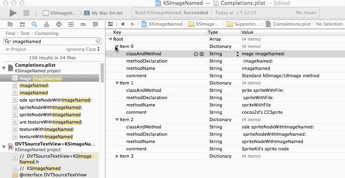Click the related items grid icon
This screenshot has width=345, height=178.
pos(111,24)
